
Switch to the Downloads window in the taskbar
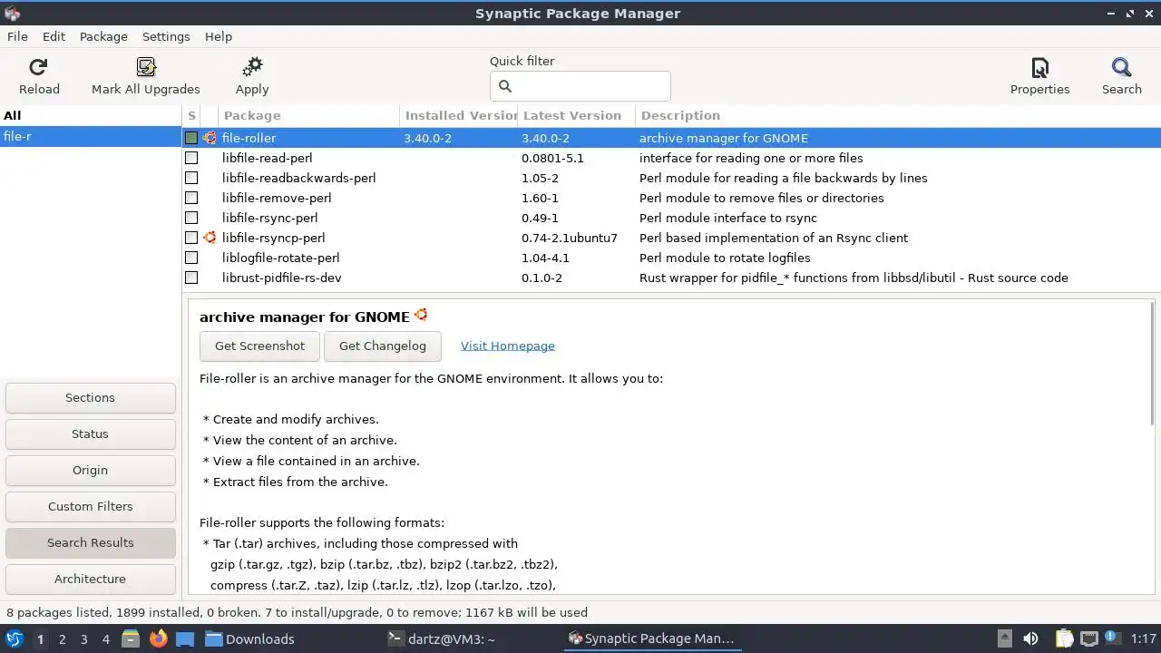tap(249, 638)
